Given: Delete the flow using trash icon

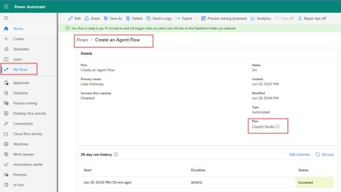Looking at the screenshot, I should click(x=134, y=19).
